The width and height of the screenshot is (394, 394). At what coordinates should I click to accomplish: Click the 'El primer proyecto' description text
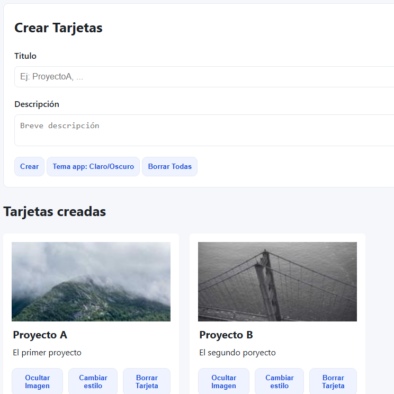47,353
